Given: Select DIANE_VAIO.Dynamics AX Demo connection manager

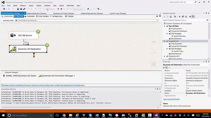Looking at the screenshot, I should [x=20, y=76].
